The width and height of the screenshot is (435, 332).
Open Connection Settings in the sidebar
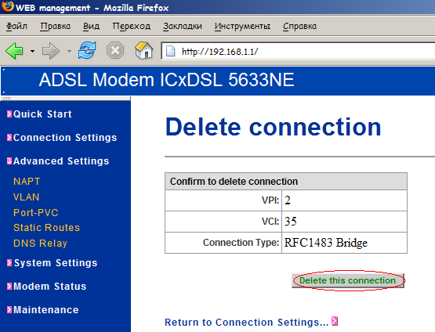tap(65, 138)
